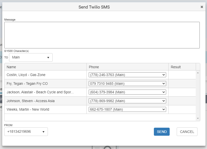Open Tegan Fry's phone number dropdown
The image size is (207, 149).
(x=127, y=84)
